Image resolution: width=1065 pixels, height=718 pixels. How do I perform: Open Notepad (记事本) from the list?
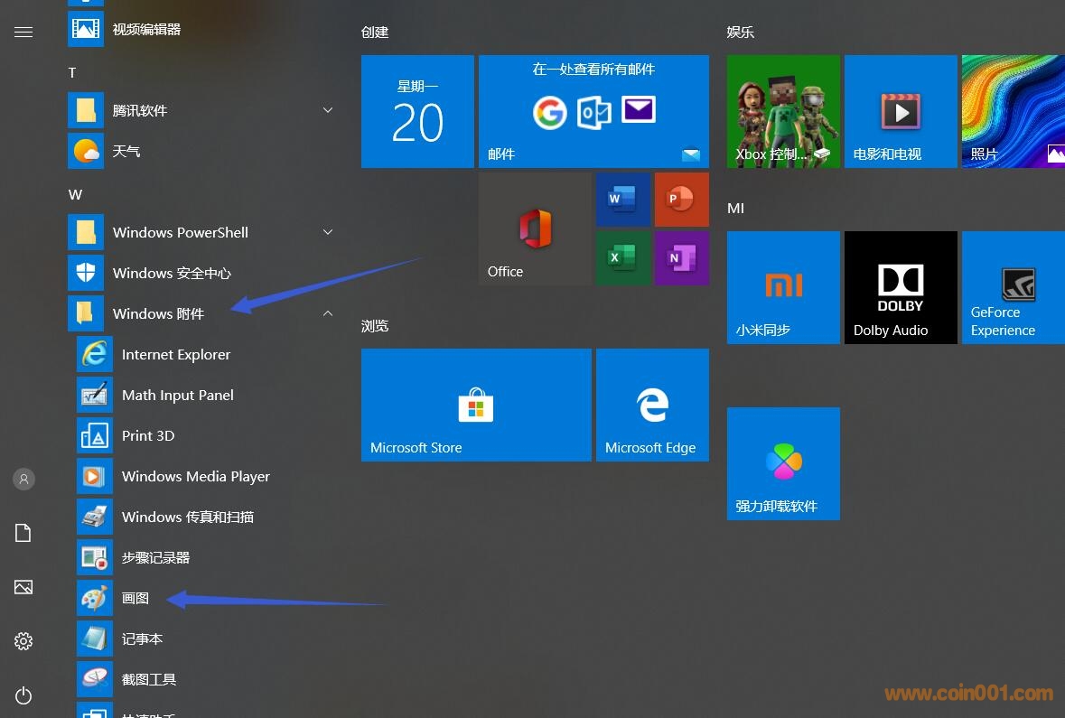(142, 639)
